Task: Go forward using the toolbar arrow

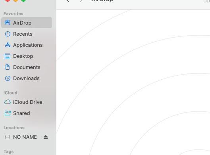Action: [81, 1]
